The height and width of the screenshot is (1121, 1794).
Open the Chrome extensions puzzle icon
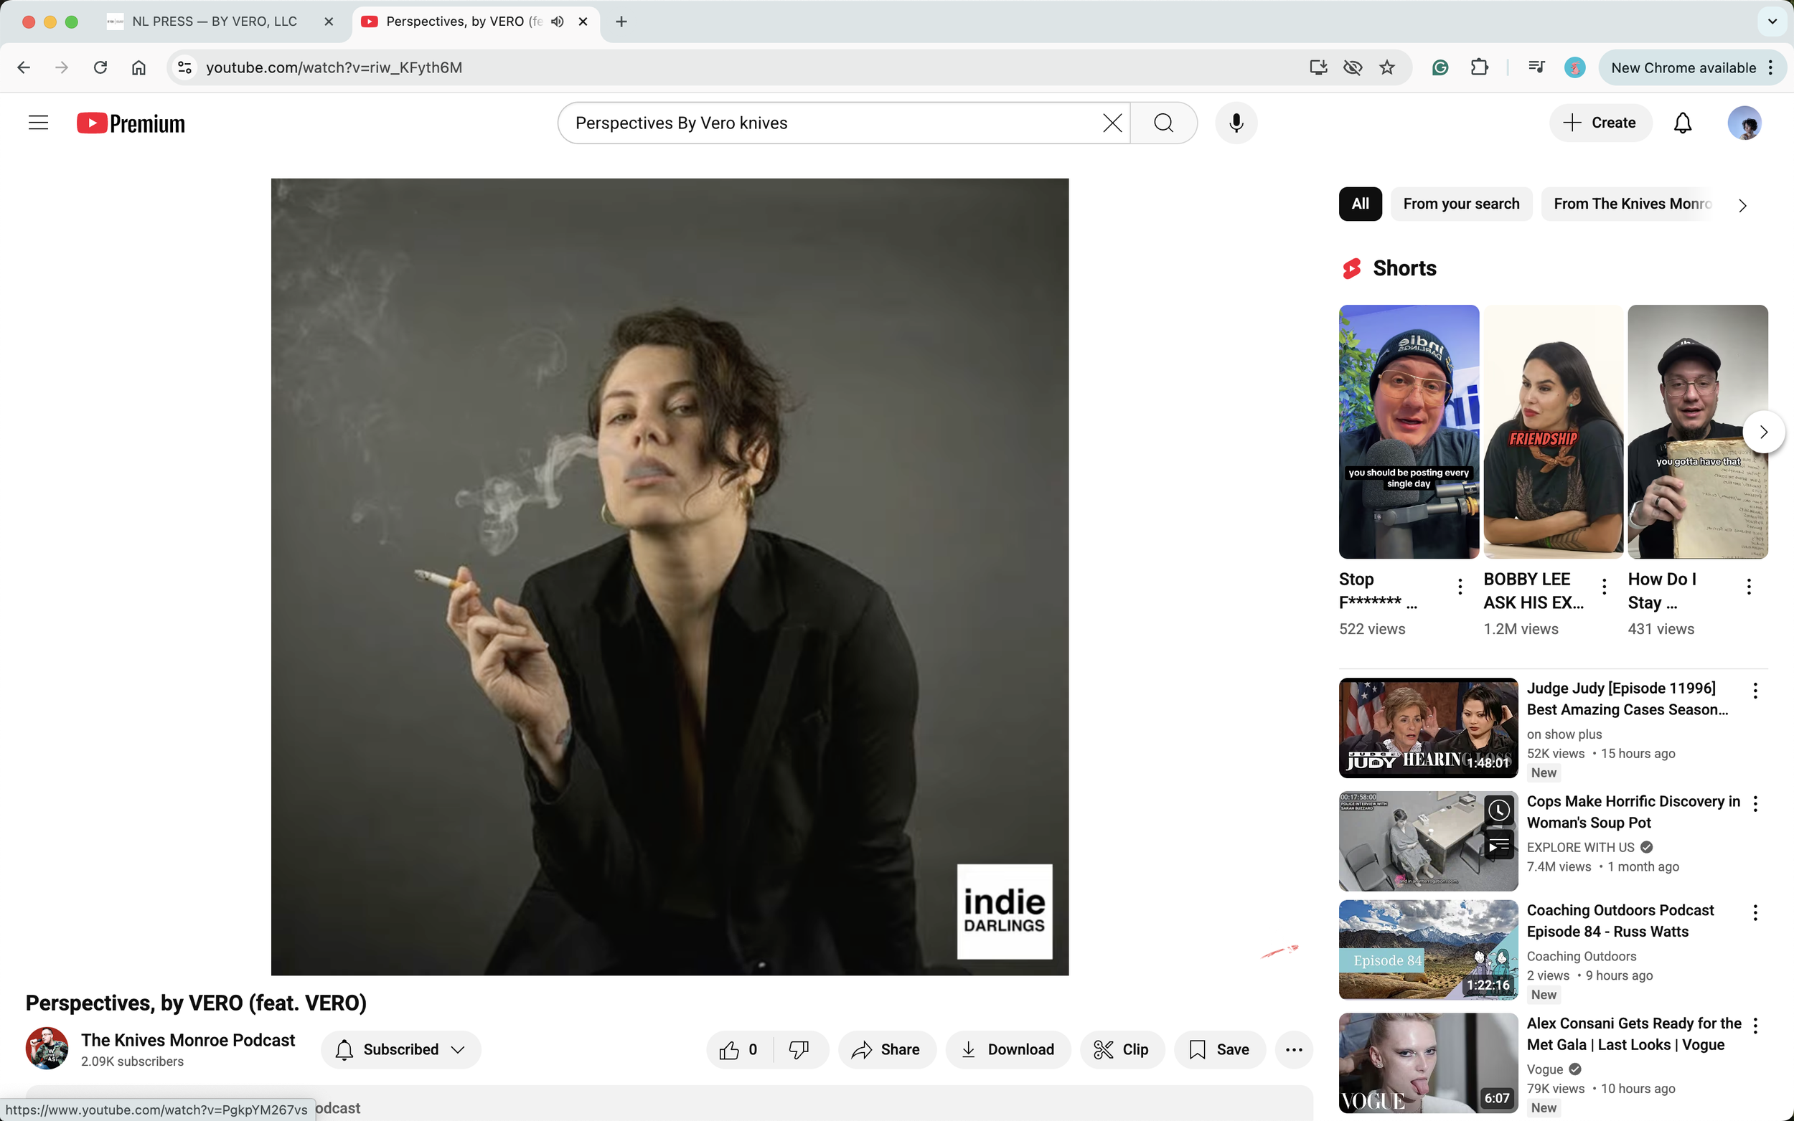[1480, 67]
